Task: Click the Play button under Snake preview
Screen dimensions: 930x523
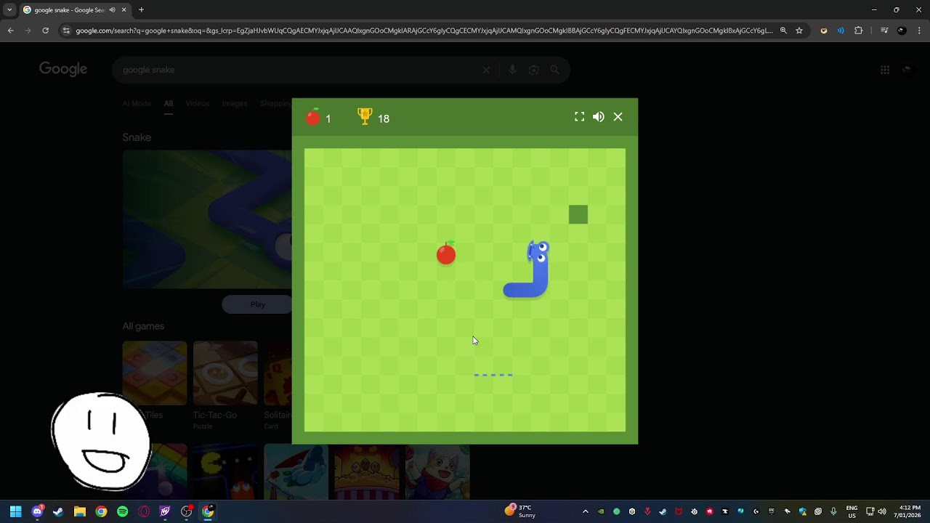Action: (257, 304)
